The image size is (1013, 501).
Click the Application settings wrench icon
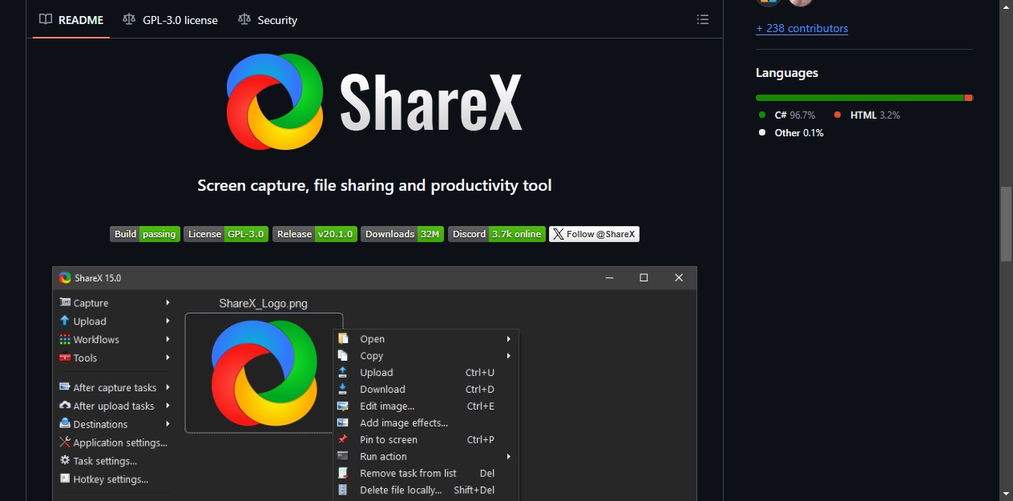click(65, 442)
